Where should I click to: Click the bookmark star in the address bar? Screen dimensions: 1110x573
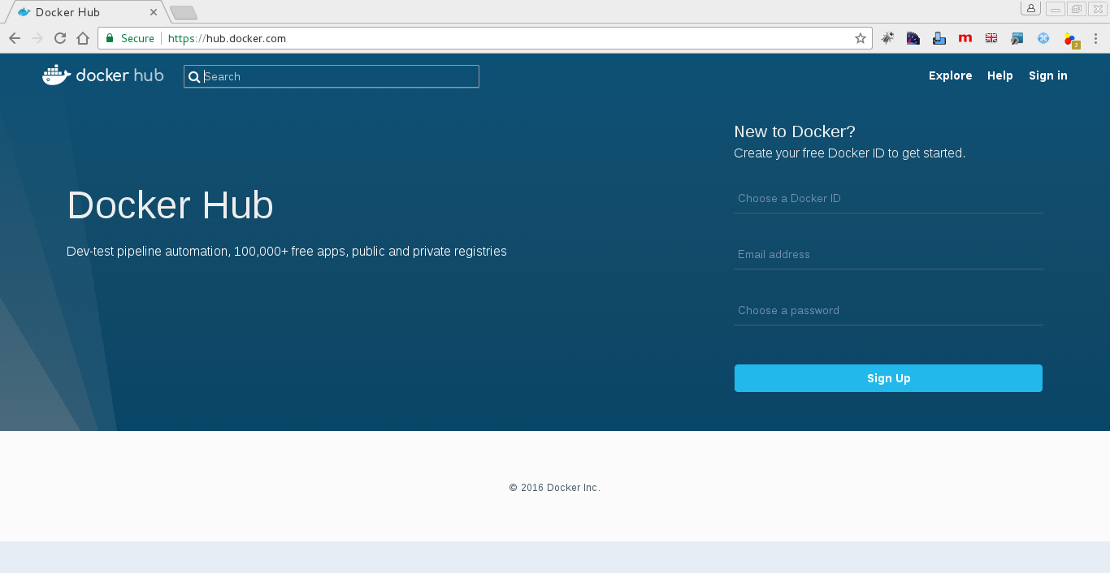(x=859, y=37)
